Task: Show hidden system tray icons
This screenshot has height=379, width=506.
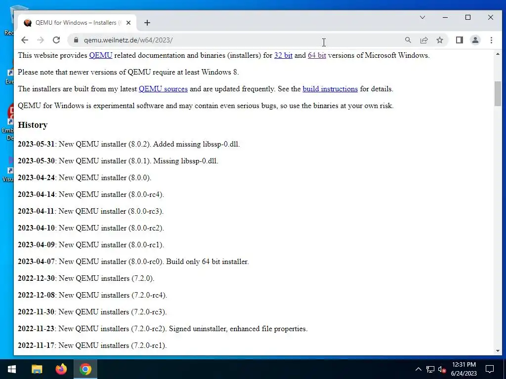Action: pyautogui.click(x=418, y=369)
